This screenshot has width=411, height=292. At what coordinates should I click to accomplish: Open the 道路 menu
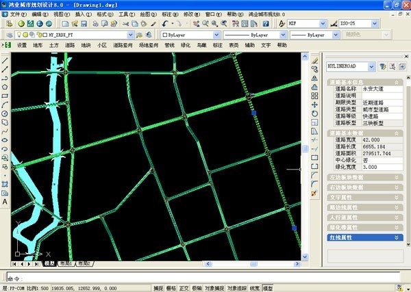(70, 45)
